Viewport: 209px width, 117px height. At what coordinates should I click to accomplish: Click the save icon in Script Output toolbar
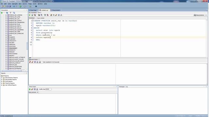(35, 62)
